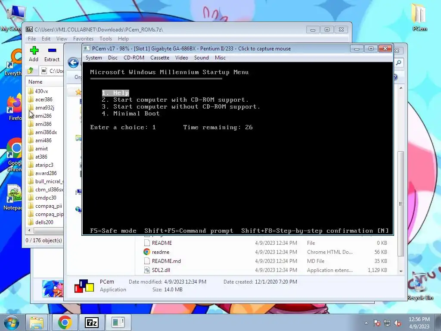Switch to 7-Zip on the taskbar
441x331 pixels.
point(92,322)
